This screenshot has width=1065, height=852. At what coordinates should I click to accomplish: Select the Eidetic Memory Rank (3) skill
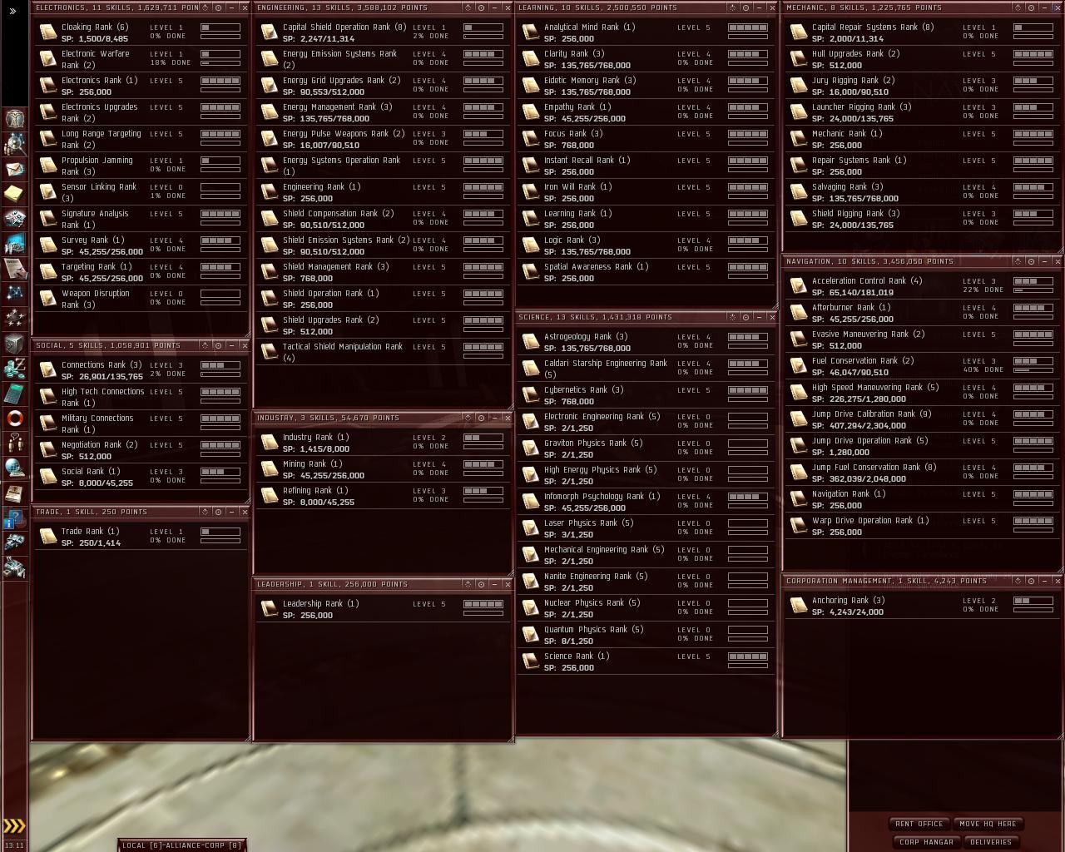[x=646, y=86]
